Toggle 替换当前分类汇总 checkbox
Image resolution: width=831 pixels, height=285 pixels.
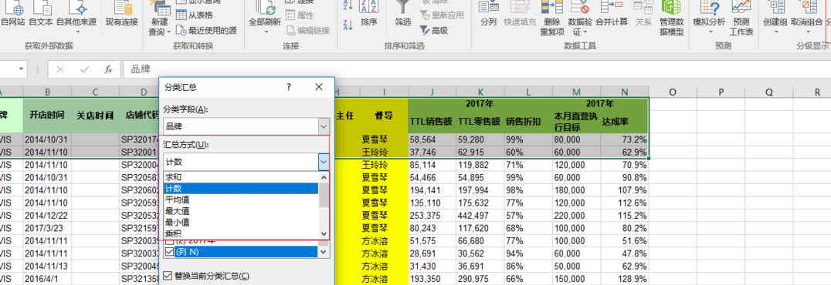168,276
